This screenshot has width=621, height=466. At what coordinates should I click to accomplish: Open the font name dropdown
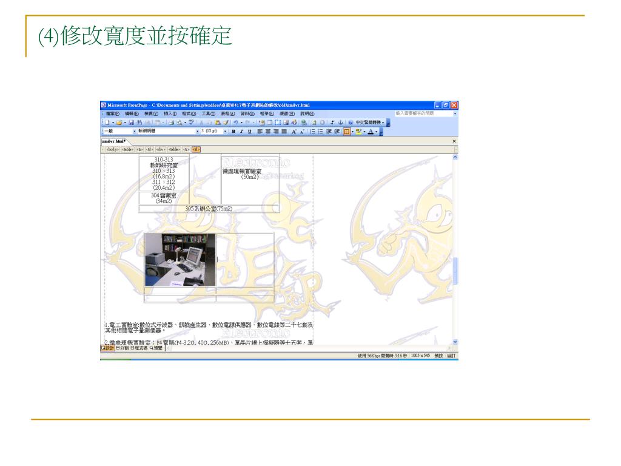pos(197,131)
